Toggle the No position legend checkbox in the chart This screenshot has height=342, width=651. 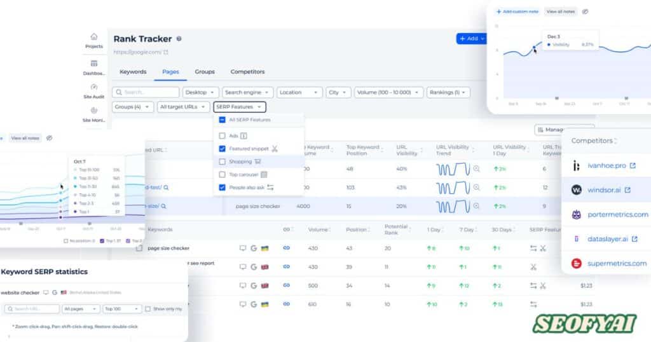pos(65,241)
